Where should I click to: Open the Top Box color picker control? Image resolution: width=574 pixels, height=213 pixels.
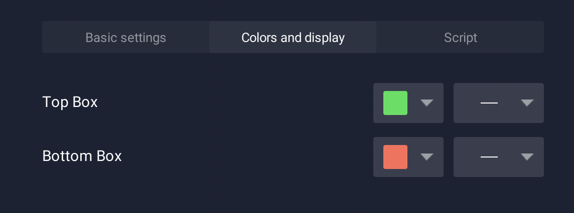(408, 103)
